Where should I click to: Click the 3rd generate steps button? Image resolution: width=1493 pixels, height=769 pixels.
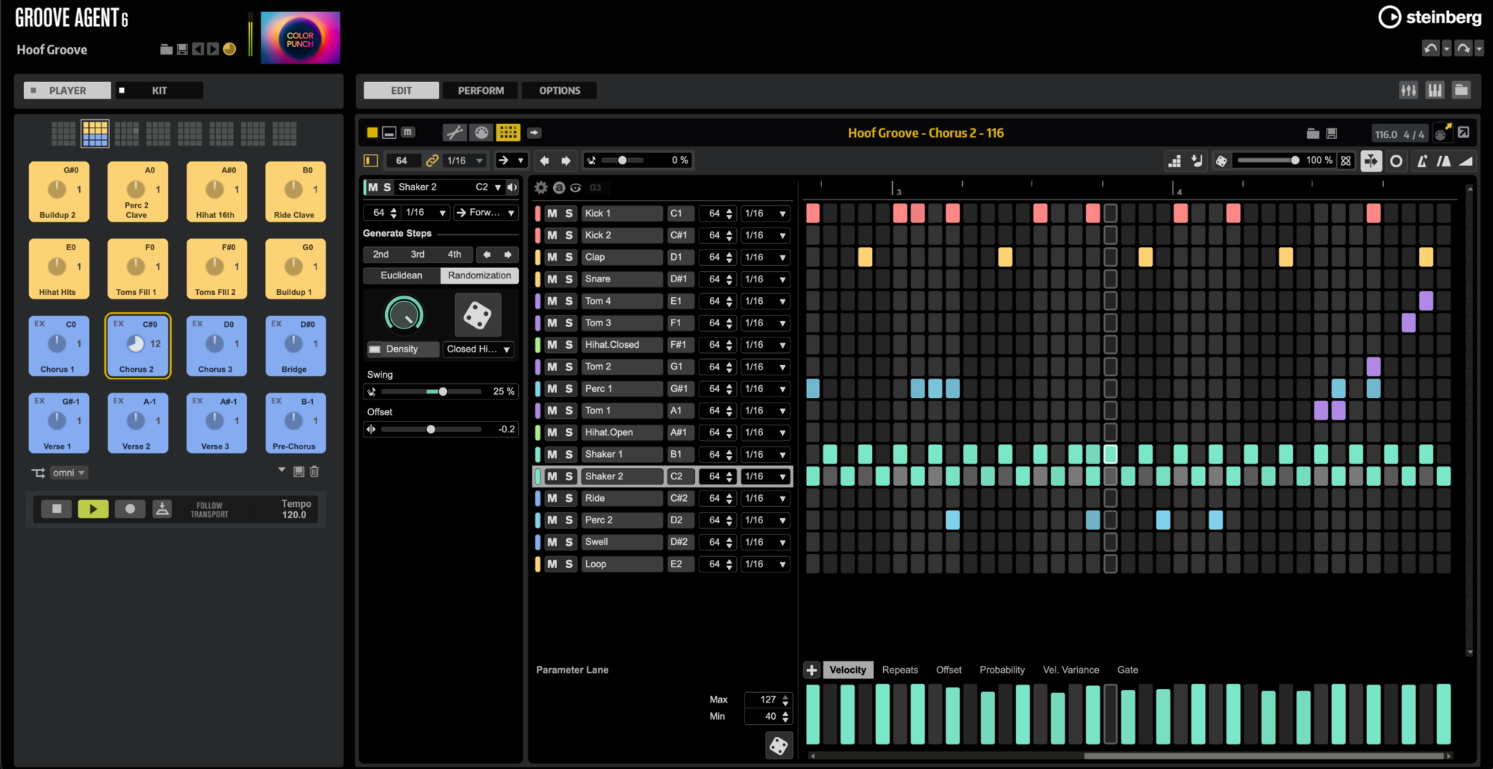pos(417,255)
